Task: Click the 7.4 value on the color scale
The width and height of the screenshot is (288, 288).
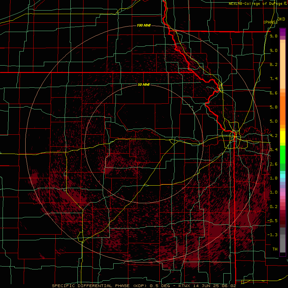Action: (x=274, y=79)
